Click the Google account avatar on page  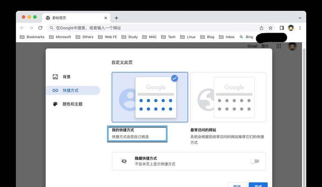tap(292, 46)
